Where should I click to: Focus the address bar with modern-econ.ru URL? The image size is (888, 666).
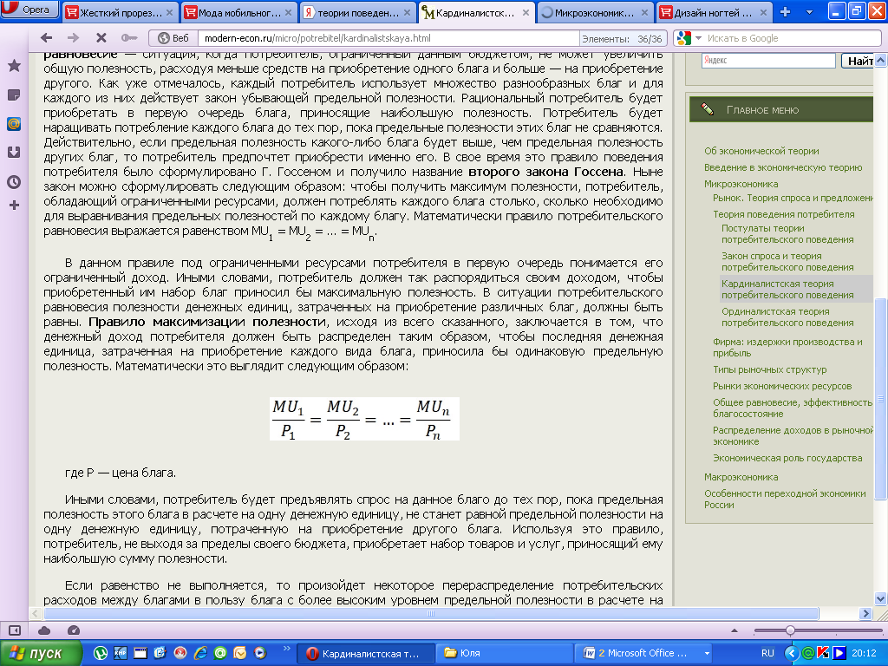[388, 38]
